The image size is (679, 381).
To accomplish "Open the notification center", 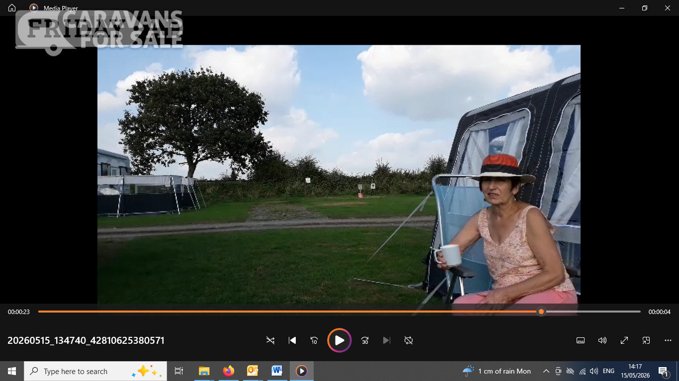I will (x=664, y=371).
